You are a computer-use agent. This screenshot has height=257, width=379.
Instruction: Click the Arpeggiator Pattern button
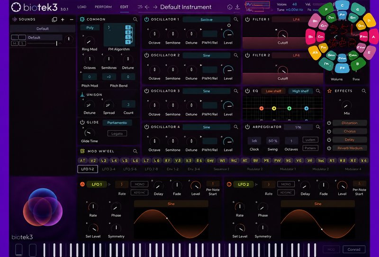tap(310, 148)
